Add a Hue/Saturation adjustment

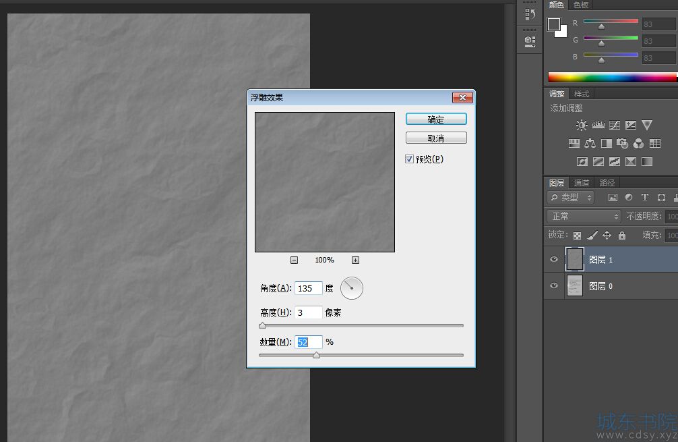point(574,143)
